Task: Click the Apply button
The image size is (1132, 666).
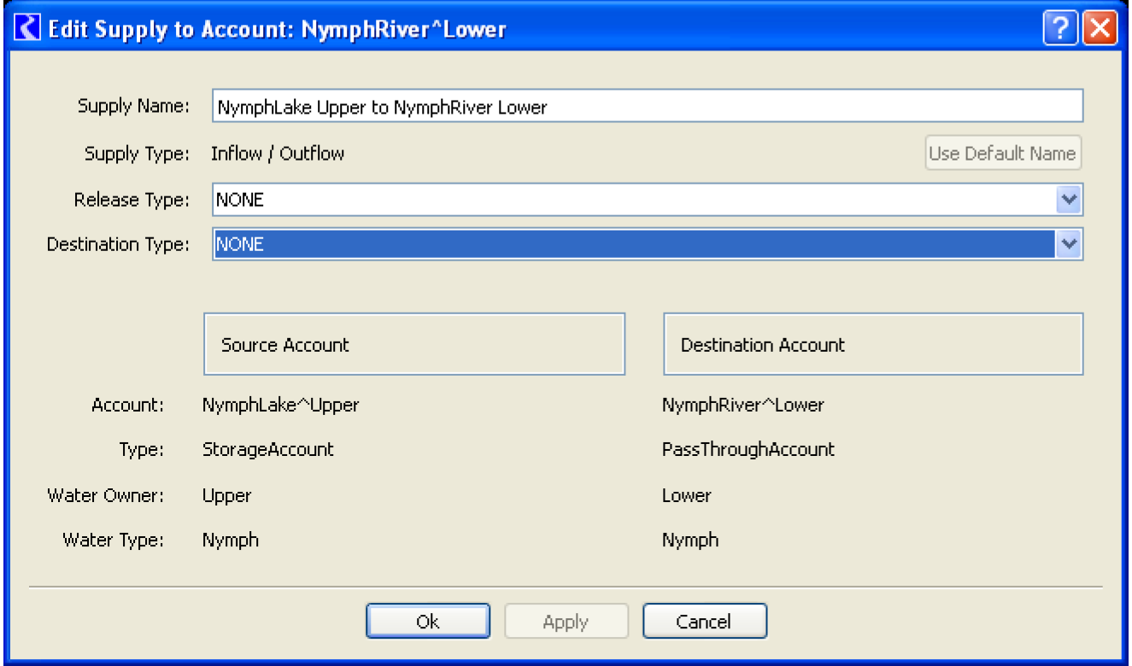Action: click(x=566, y=622)
